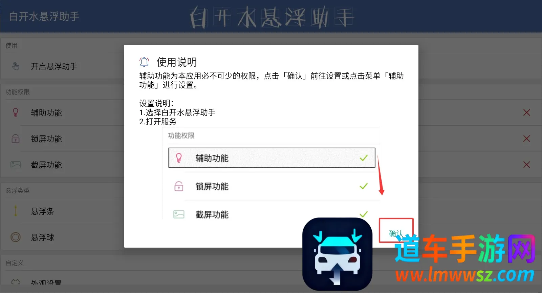Click the hand icon beside 开启悬浮助手
542x293 pixels.
click(x=16, y=66)
